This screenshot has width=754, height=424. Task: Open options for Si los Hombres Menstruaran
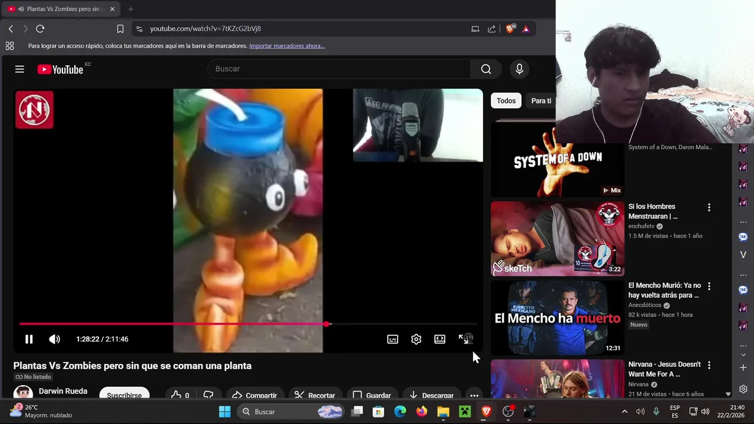coord(709,207)
